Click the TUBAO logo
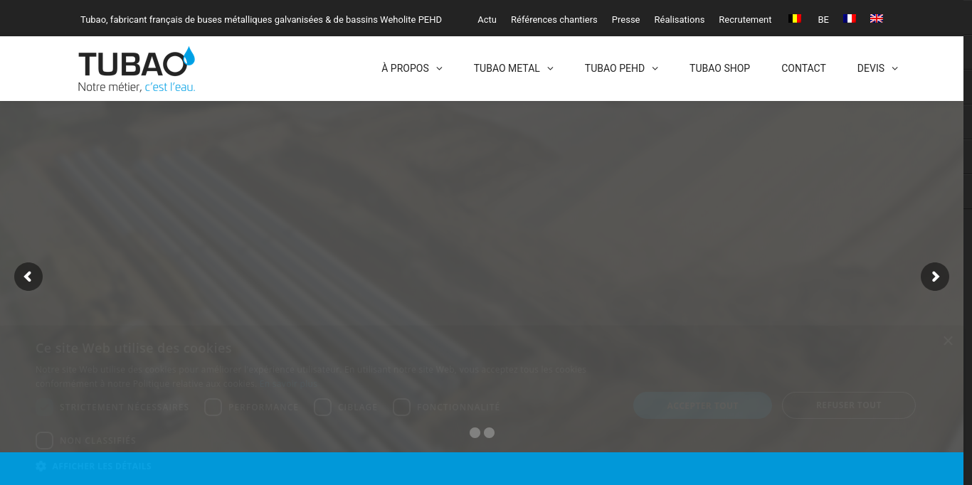 pos(136,70)
